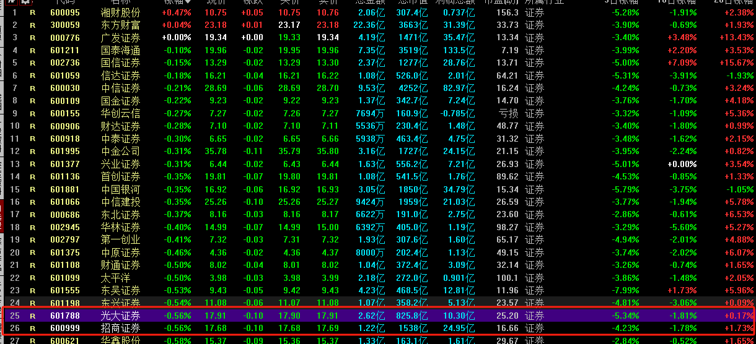756x344 pixels.
Task: Click the R marker in 东方财富 row
Action: tap(33, 25)
